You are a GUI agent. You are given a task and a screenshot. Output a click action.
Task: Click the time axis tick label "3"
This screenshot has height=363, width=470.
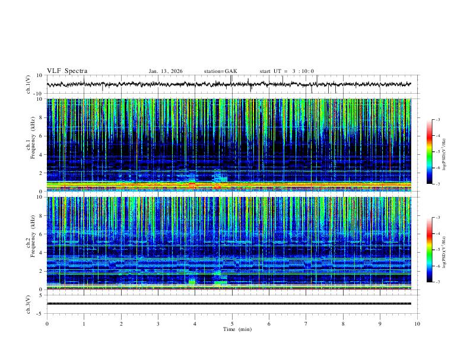pyautogui.click(x=158, y=324)
